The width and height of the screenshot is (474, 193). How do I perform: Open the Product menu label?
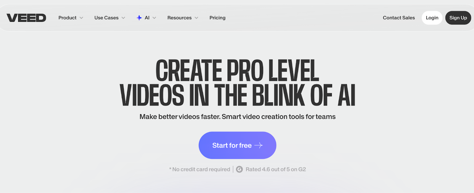pos(67,18)
